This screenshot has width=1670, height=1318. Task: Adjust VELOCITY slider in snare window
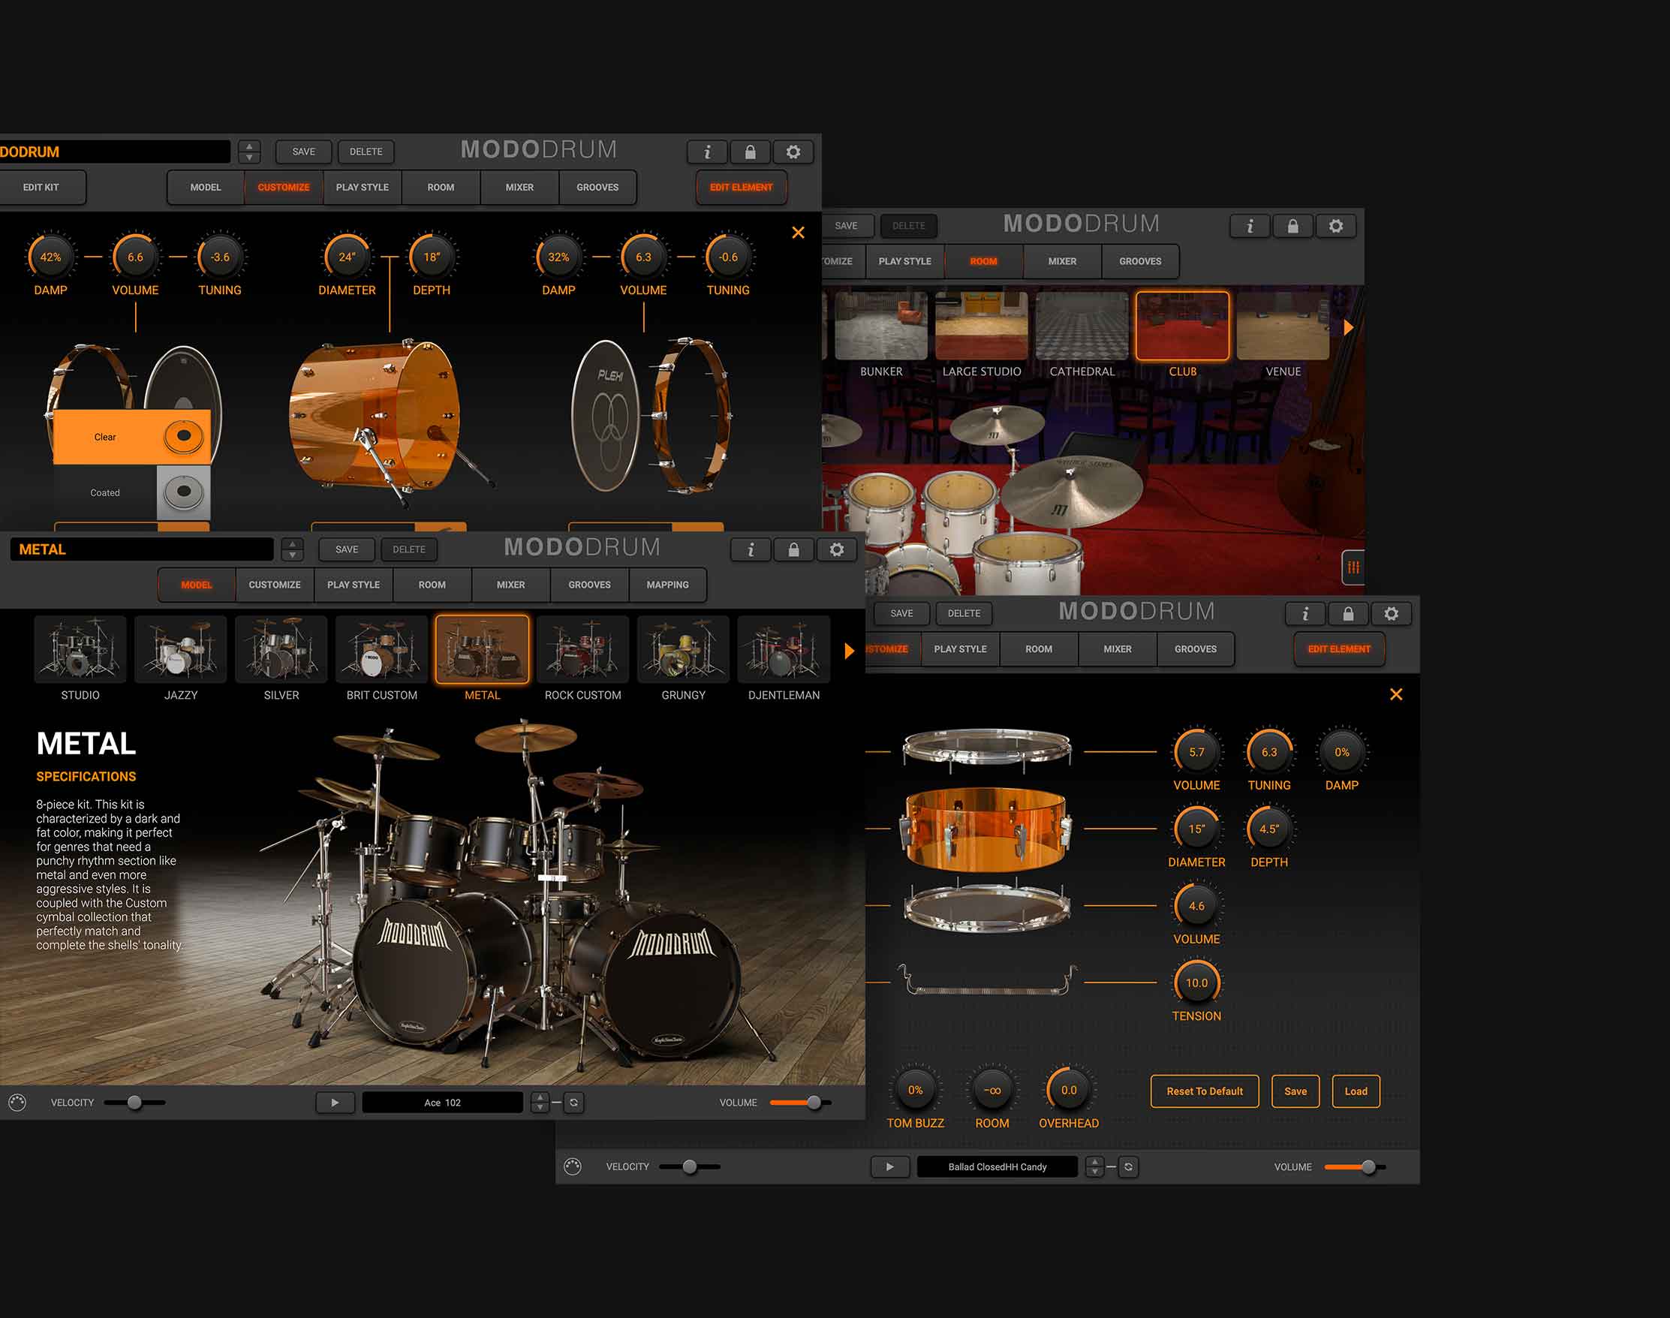pyautogui.click(x=690, y=1166)
